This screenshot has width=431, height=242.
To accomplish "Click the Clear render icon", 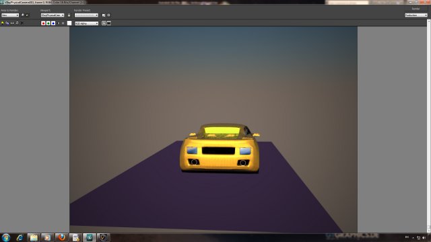I will click(22, 24).
